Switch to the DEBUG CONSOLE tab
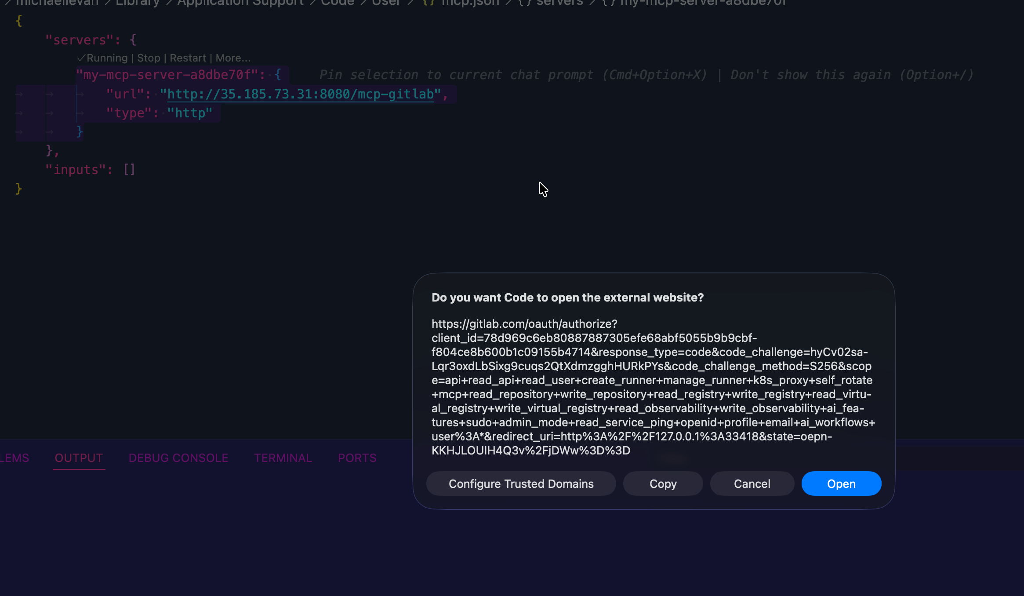This screenshot has height=596, width=1024. pyautogui.click(x=178, y=458)
